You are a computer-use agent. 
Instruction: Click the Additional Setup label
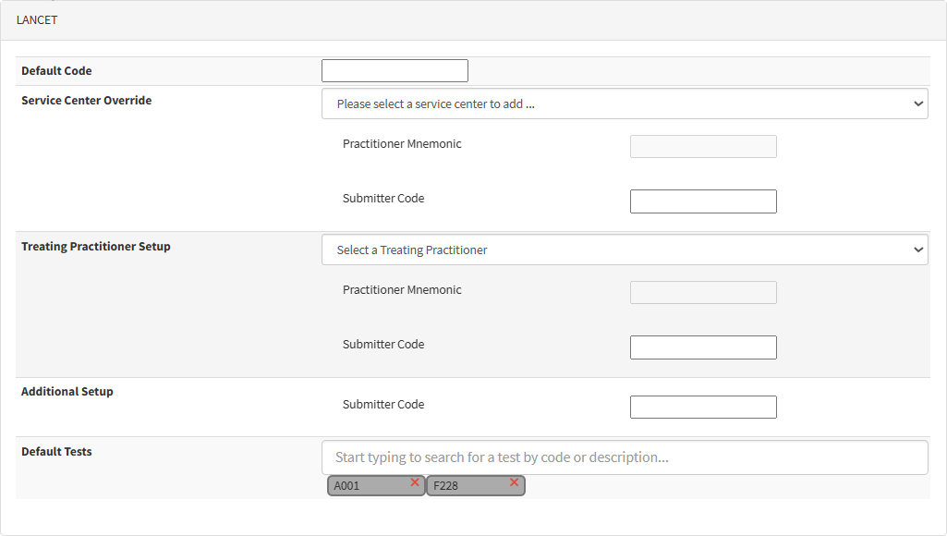click(67, 392)
